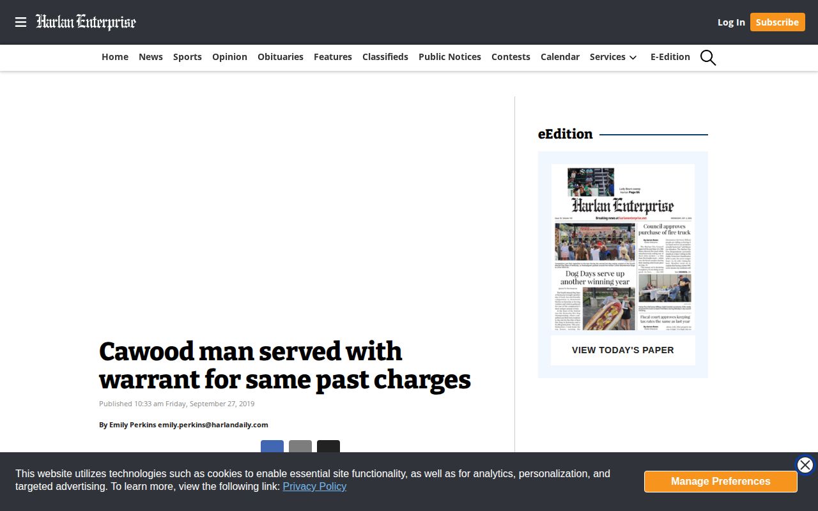The image size is (818, 511).
Task: Open the Sports section
Action: pos(187,57)
